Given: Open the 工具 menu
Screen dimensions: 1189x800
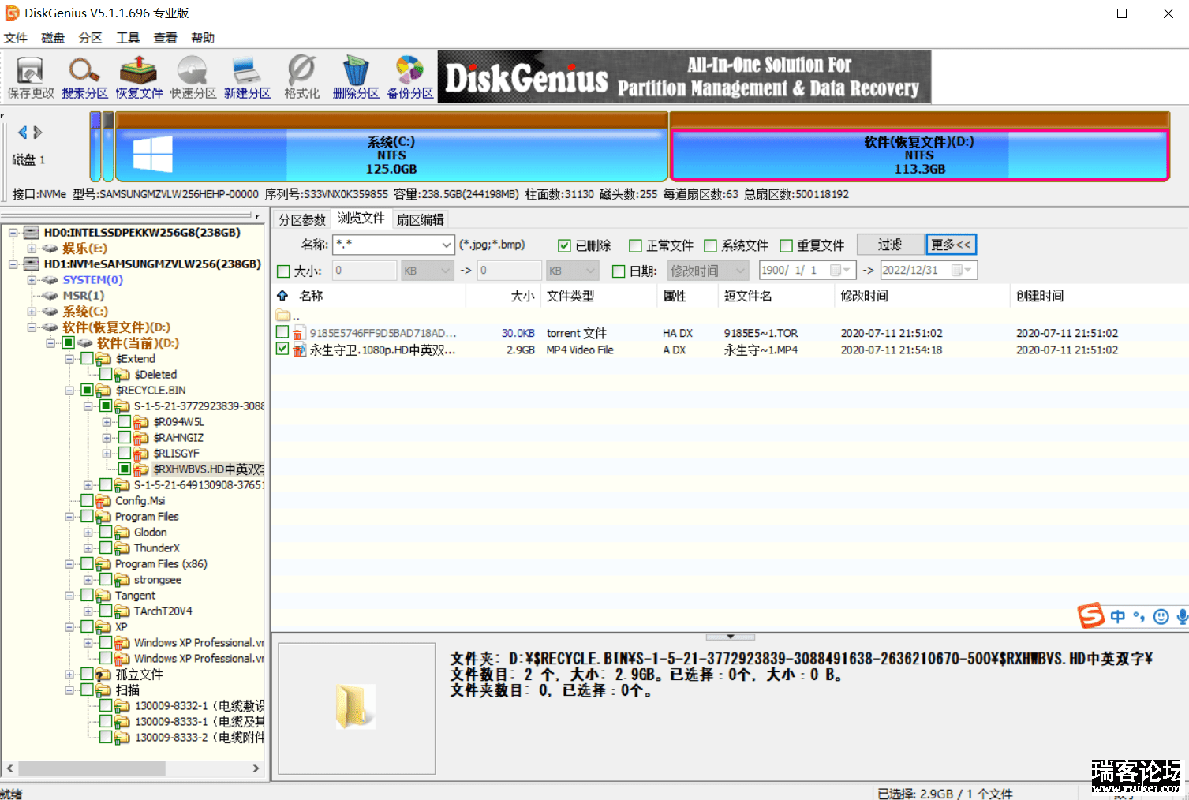Looking at the screenshot, I should pyautogui.click(x=128, y=38).
